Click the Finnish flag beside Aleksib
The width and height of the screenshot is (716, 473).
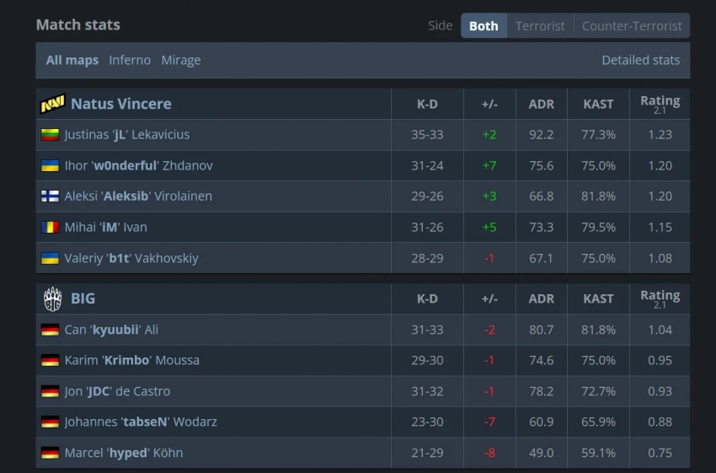point(50,196)
